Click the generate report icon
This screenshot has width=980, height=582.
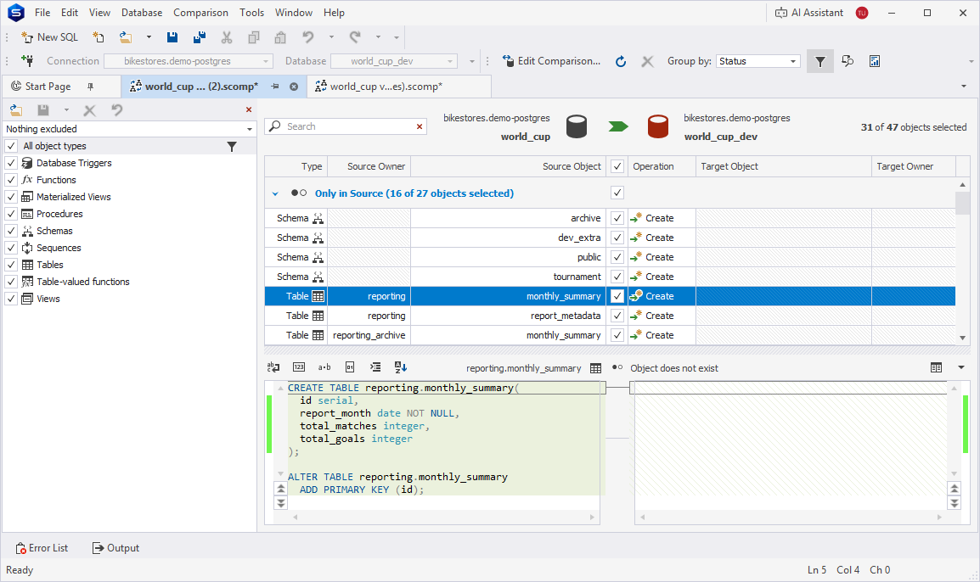click(x=875, y=61)
